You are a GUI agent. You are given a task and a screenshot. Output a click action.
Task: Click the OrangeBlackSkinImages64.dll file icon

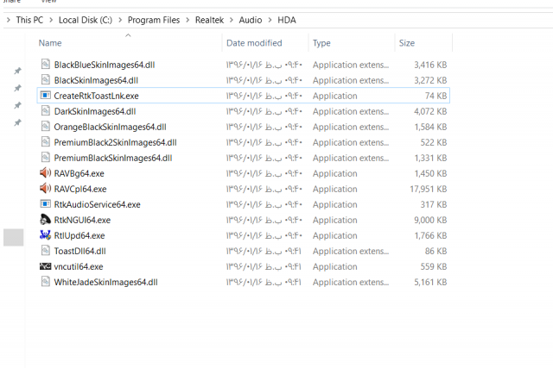46,127
